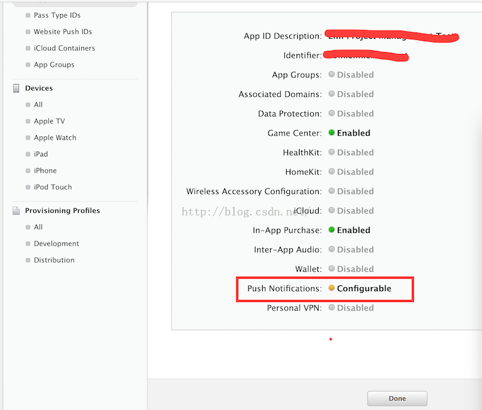Select App Groups in the sidebar
This screenshot has width=482, height=410.
pos(54,64)
